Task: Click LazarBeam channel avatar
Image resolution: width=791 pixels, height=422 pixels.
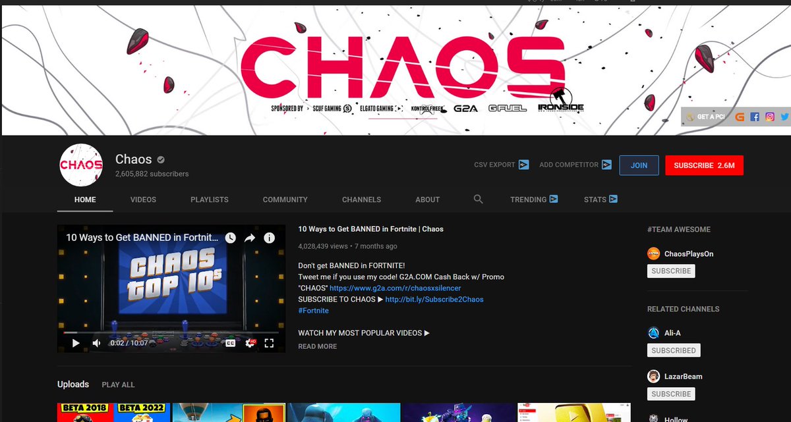Action: 653,377
